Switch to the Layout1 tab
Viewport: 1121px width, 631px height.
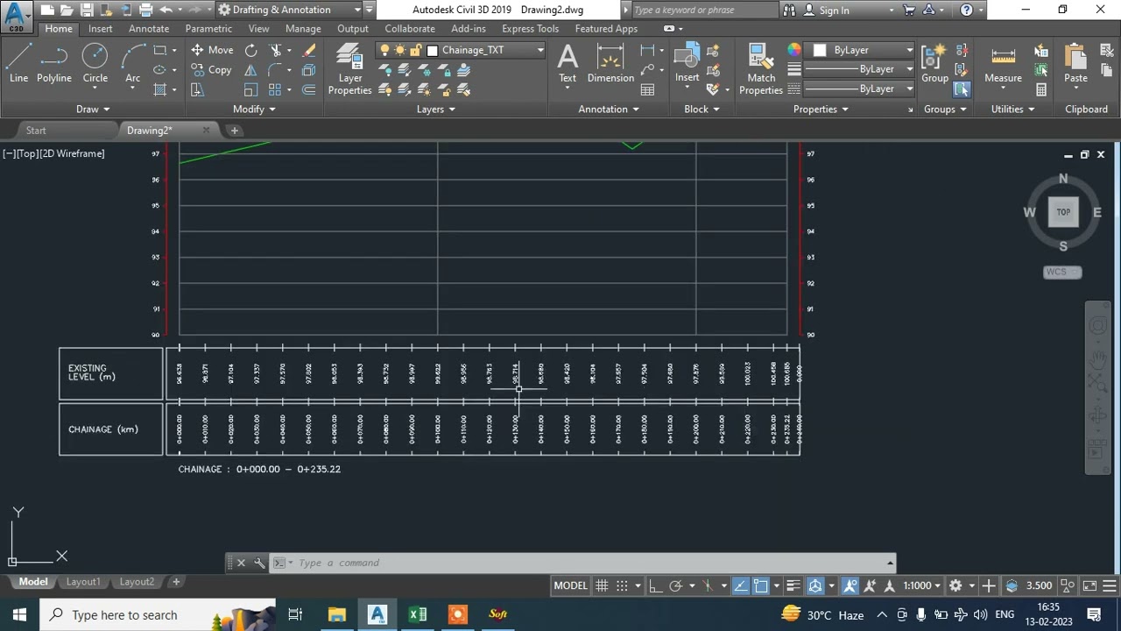[x=82, y=582]
